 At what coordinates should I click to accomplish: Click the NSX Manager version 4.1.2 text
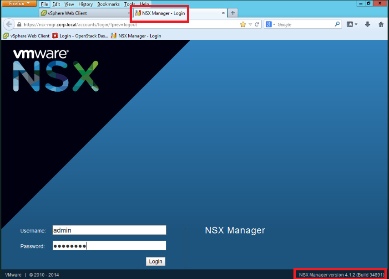341,275
